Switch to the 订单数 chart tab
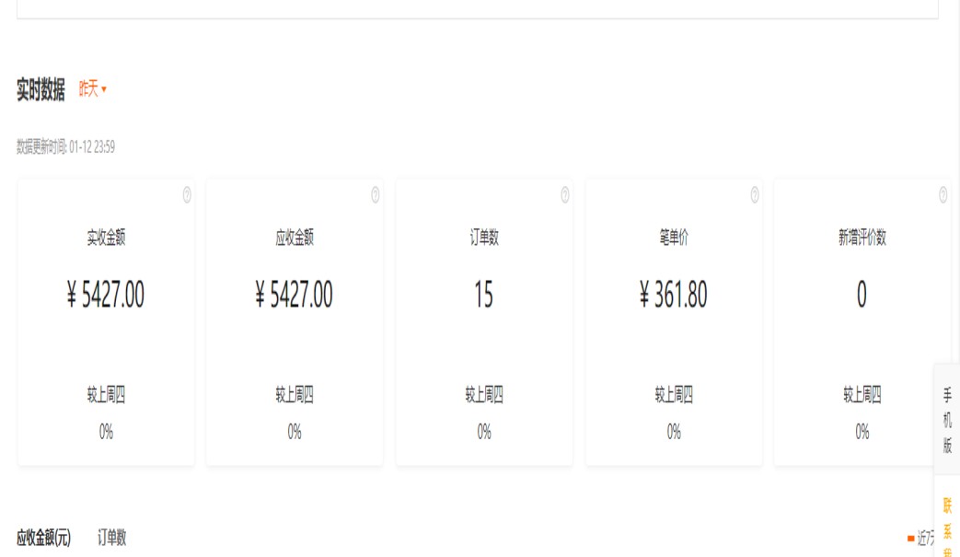The height and width of the screenshot is (557, 960). pyautogui.click(x=112, y=539)
